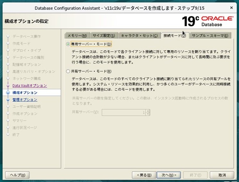Go to the 管理オプション step link

25,100
